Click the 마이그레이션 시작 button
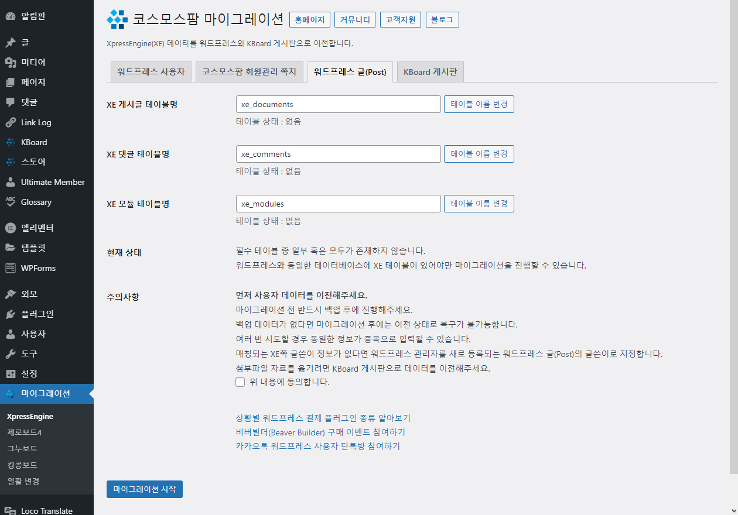738x515 pixels. click(145, 489)
